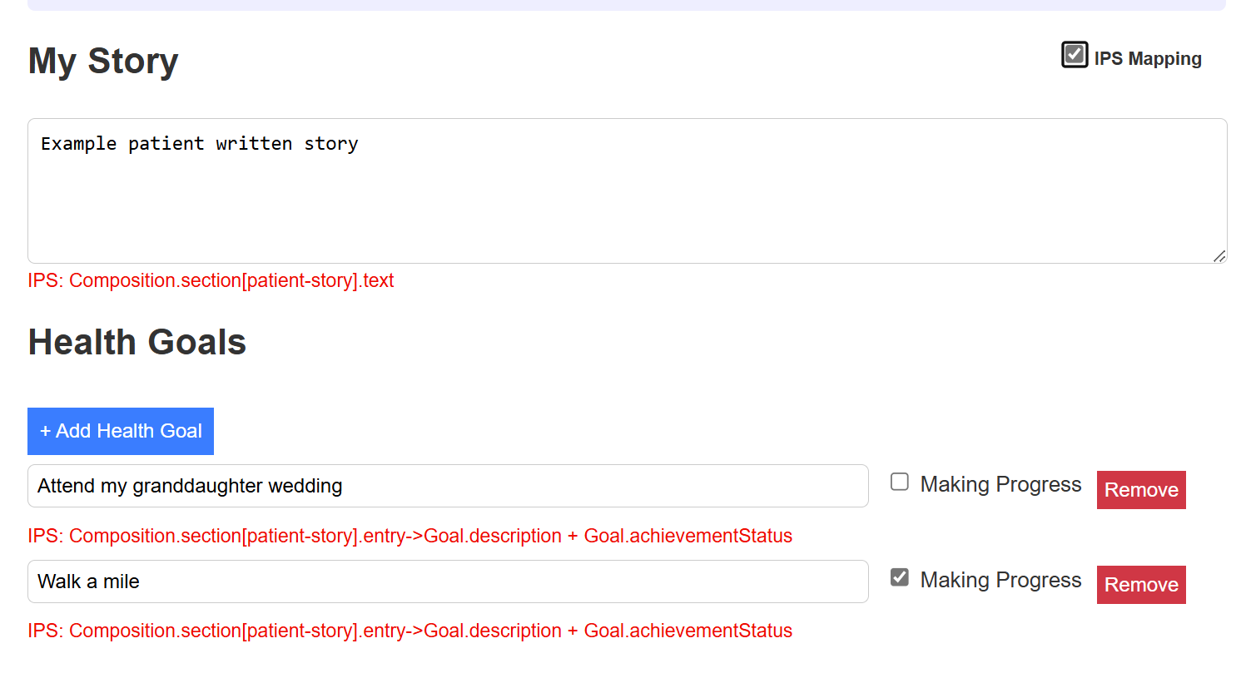The image size is (1246, 678).
Task: Remove the 'Walk a mile' goal
Action: (x=1140, y=585)
